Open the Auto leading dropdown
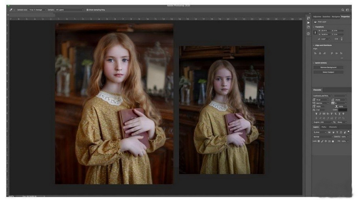The width and height of the screenshot is (358, 200). [x=346, y=100]
